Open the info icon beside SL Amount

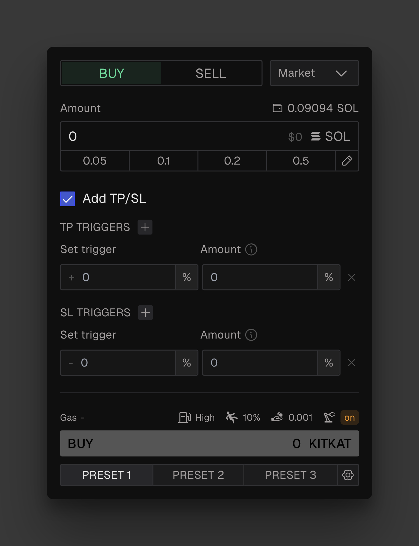[251, 335]
